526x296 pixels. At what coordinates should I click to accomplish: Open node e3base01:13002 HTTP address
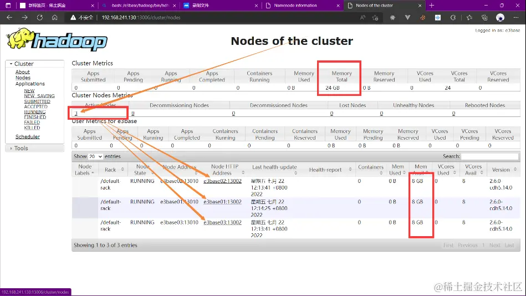(x=222, y=202)
